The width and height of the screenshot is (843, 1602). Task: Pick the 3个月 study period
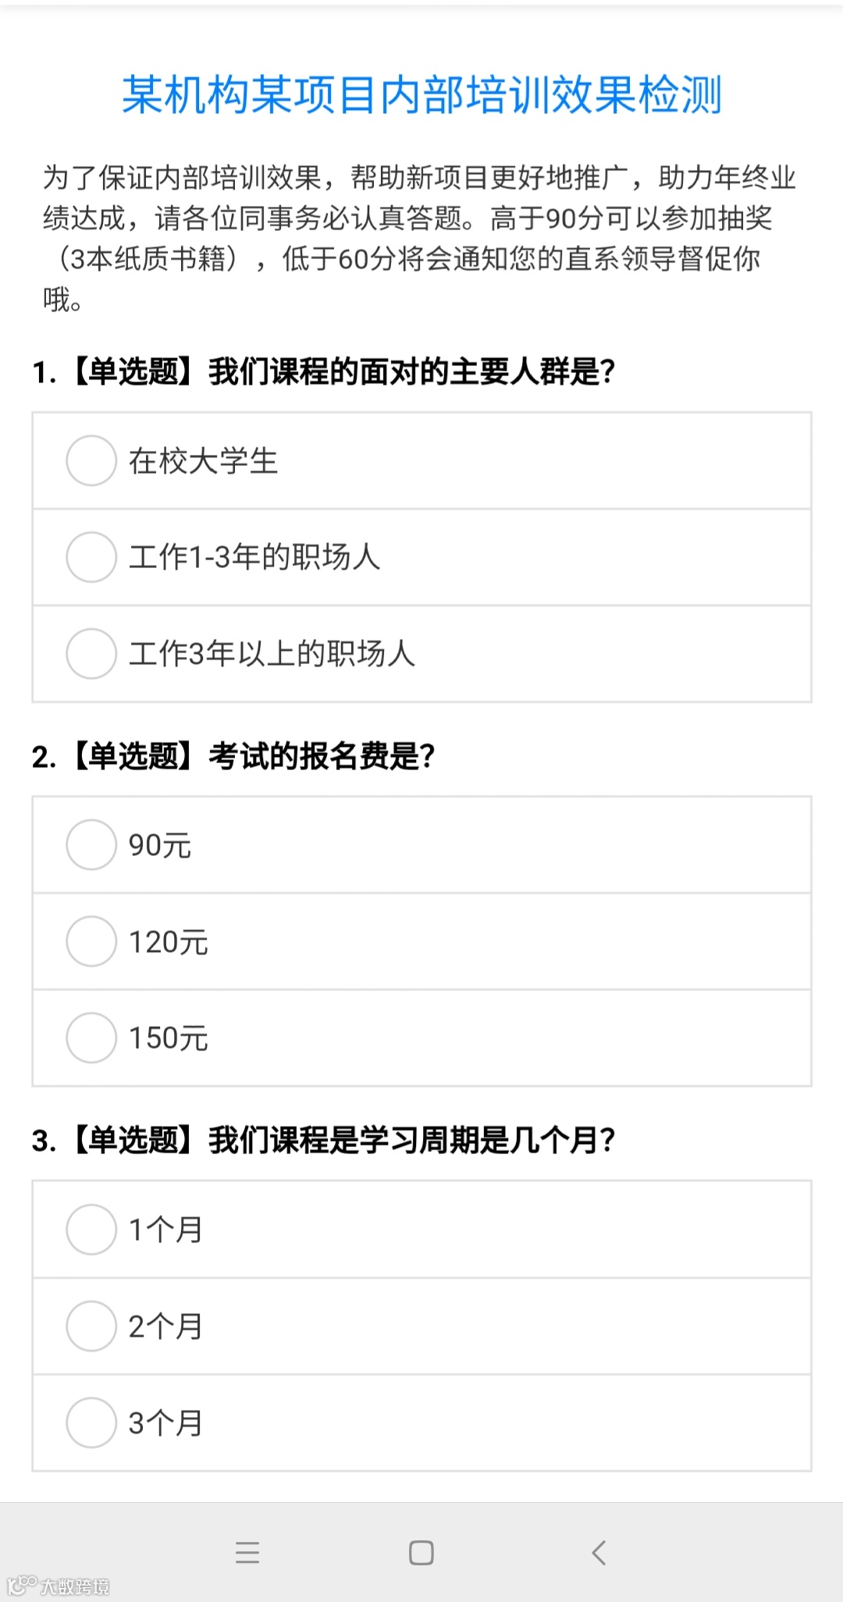(x=91, y=1423)
